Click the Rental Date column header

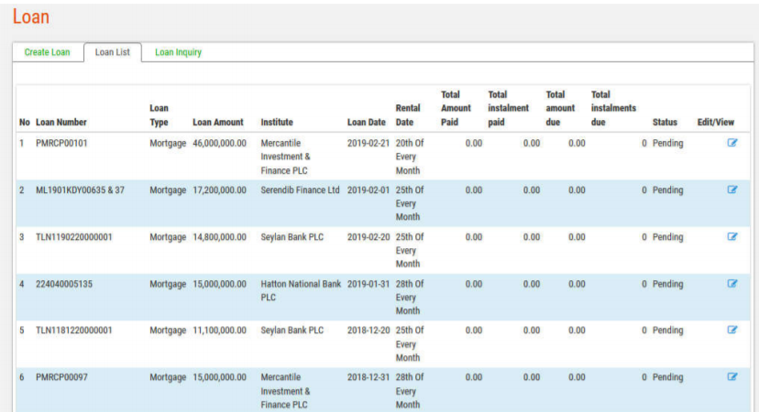(408, 115)
